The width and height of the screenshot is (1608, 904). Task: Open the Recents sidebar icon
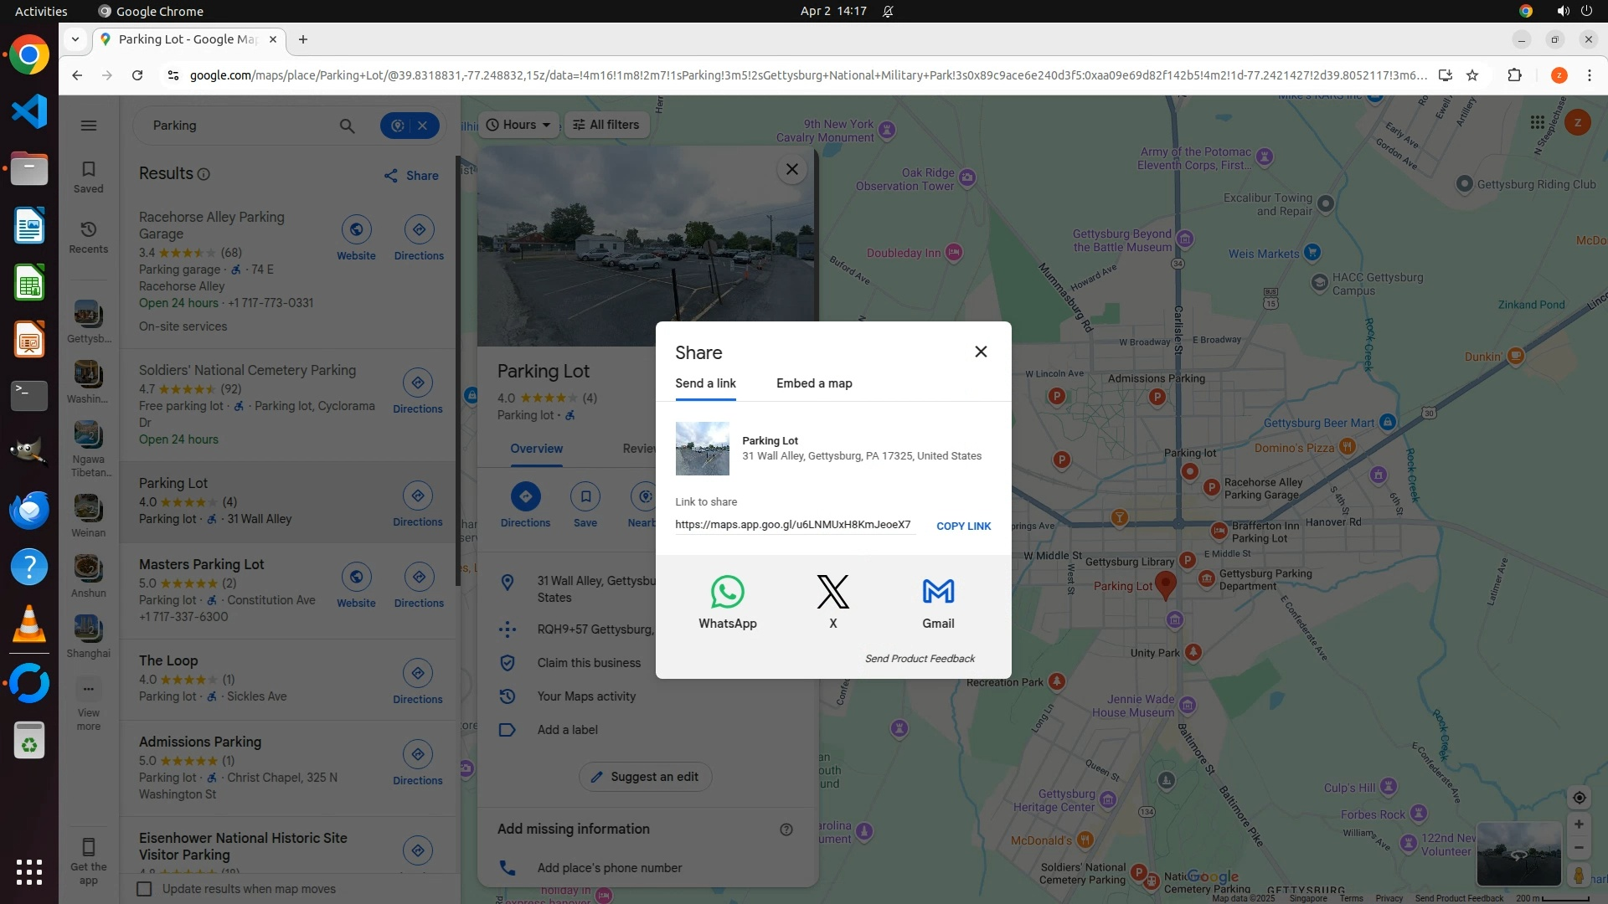[89, 237]
